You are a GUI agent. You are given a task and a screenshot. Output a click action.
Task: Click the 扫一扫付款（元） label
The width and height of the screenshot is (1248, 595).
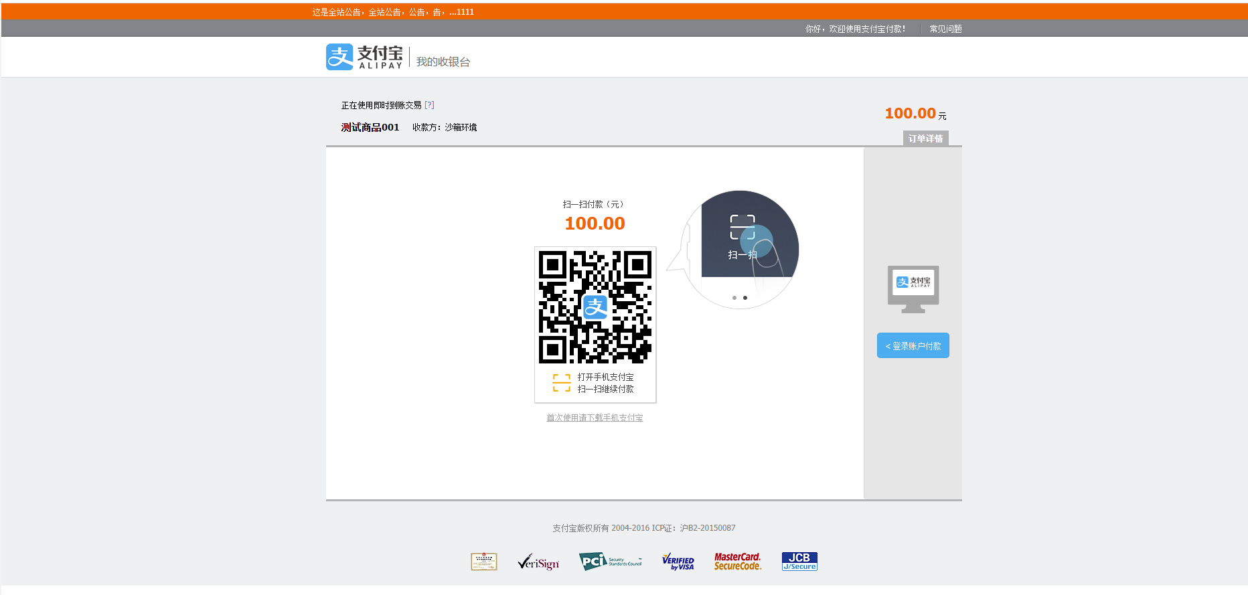595,204
